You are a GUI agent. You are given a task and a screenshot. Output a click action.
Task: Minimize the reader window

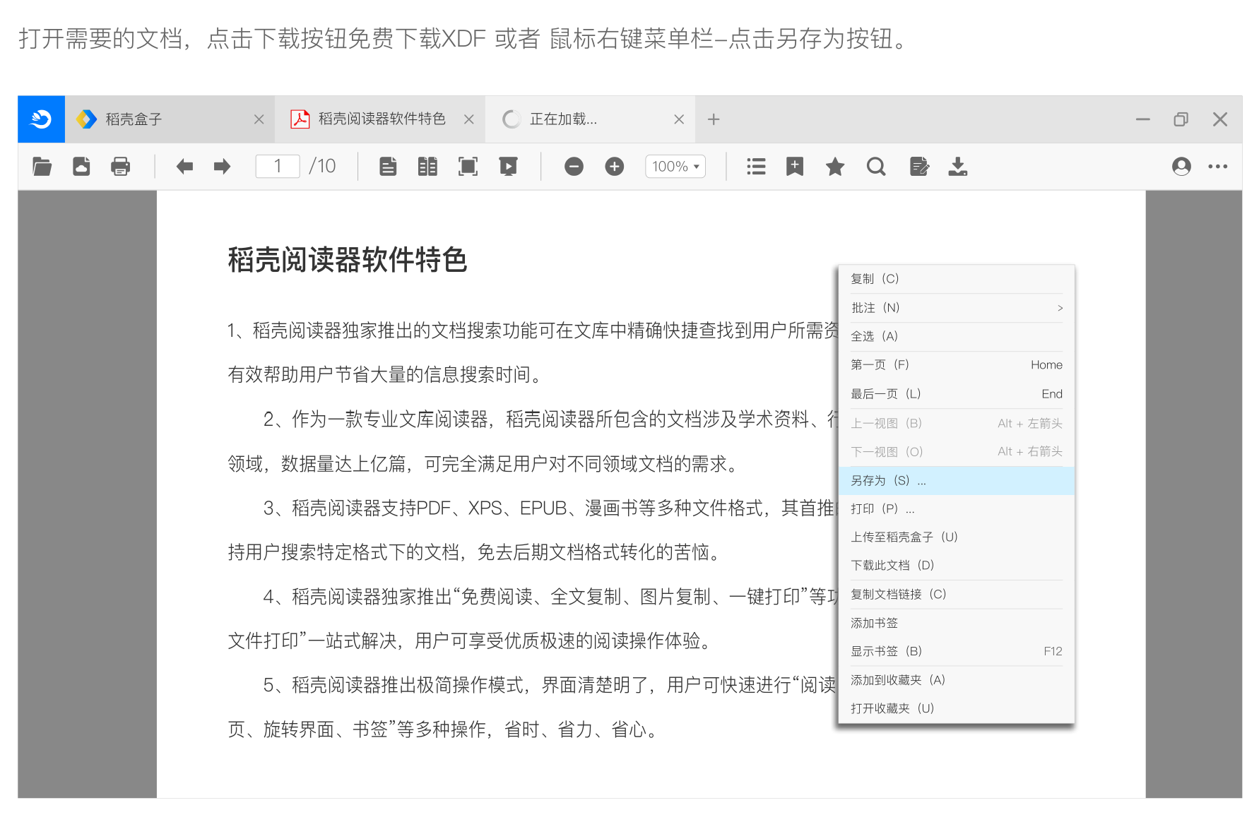click(x=1142, y=119)
